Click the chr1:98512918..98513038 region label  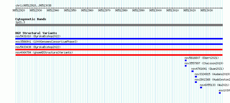(33, 6)
